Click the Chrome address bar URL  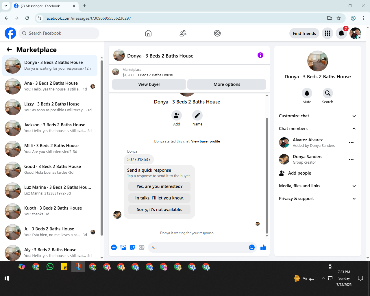pos(88,18)
